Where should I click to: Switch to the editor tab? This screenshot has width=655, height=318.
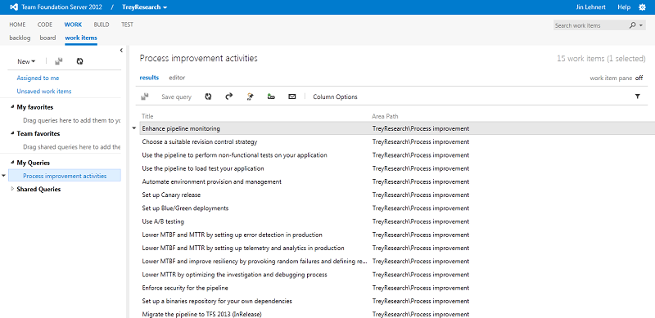pos(177,78)
